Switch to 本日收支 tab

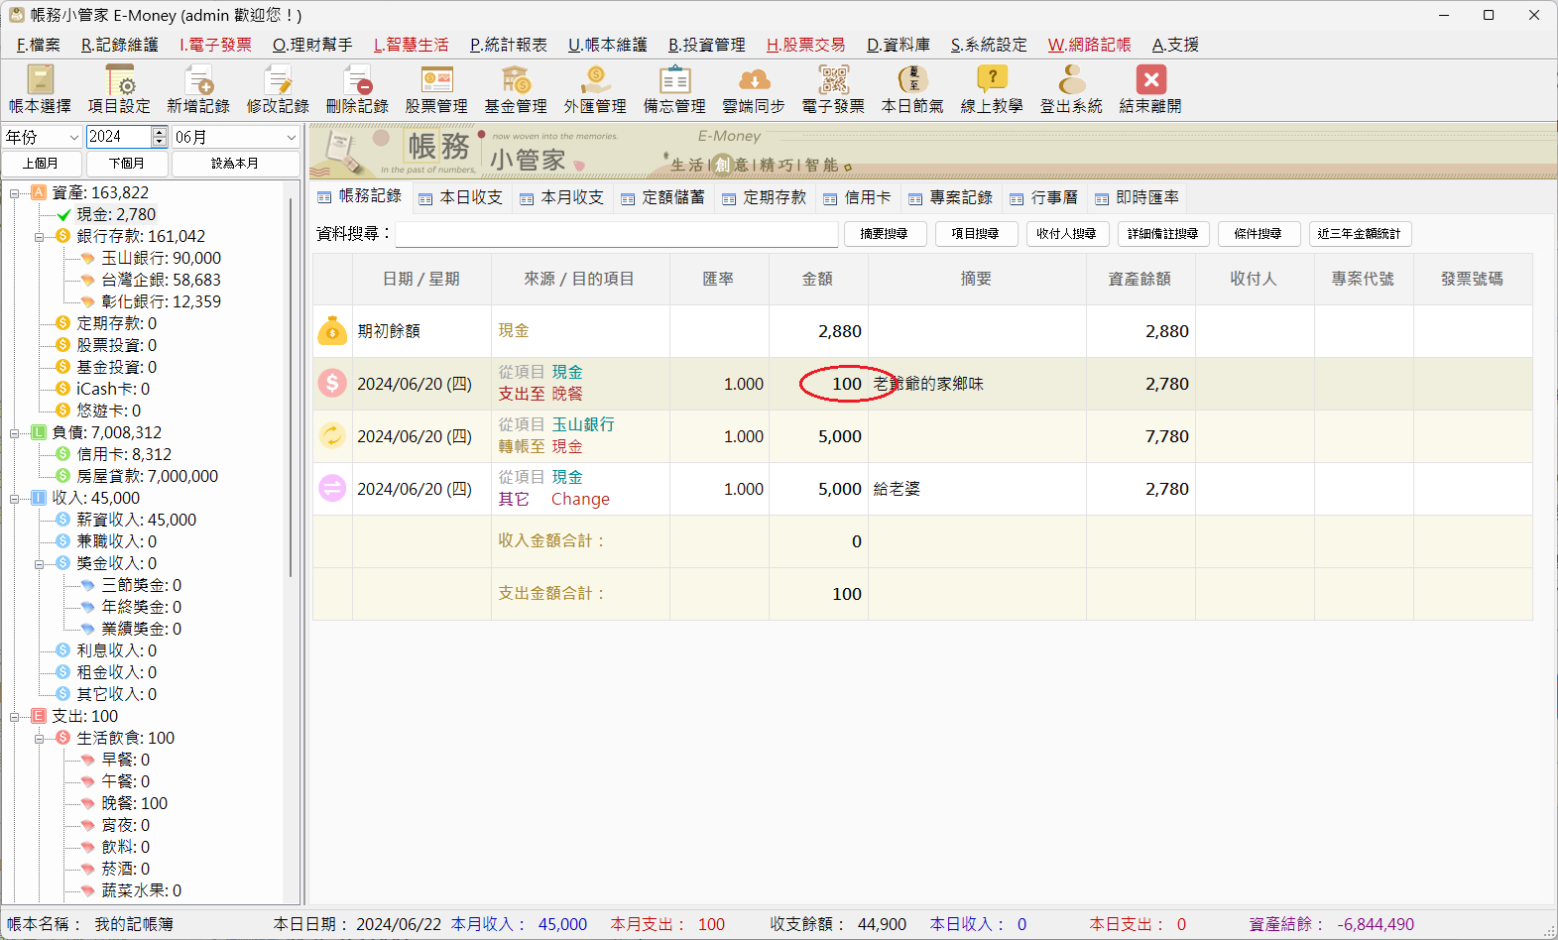tap(461, 198)
